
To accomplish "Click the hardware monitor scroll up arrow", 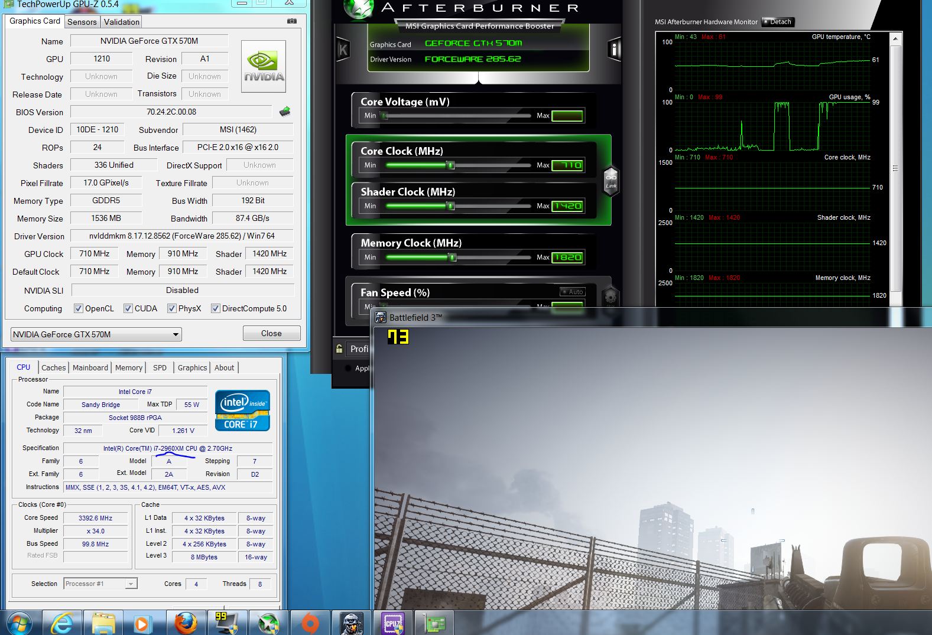I will pos(895,39).
